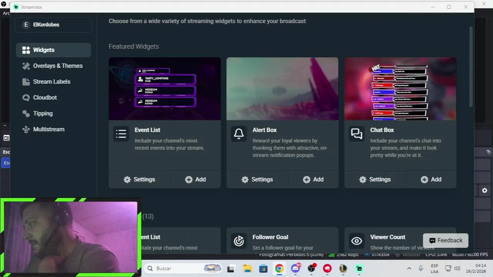Add the Chat Box widget

pos(431,179)
